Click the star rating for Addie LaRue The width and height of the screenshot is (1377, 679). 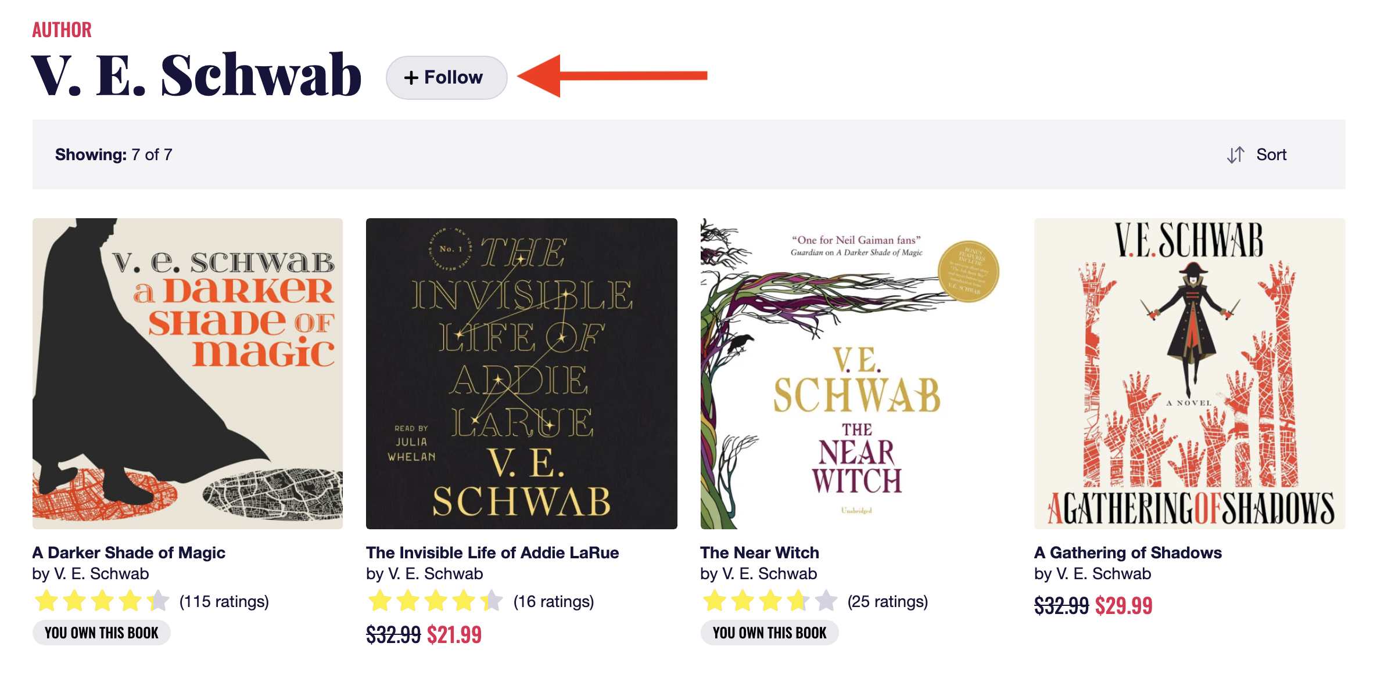coord(435,601)
